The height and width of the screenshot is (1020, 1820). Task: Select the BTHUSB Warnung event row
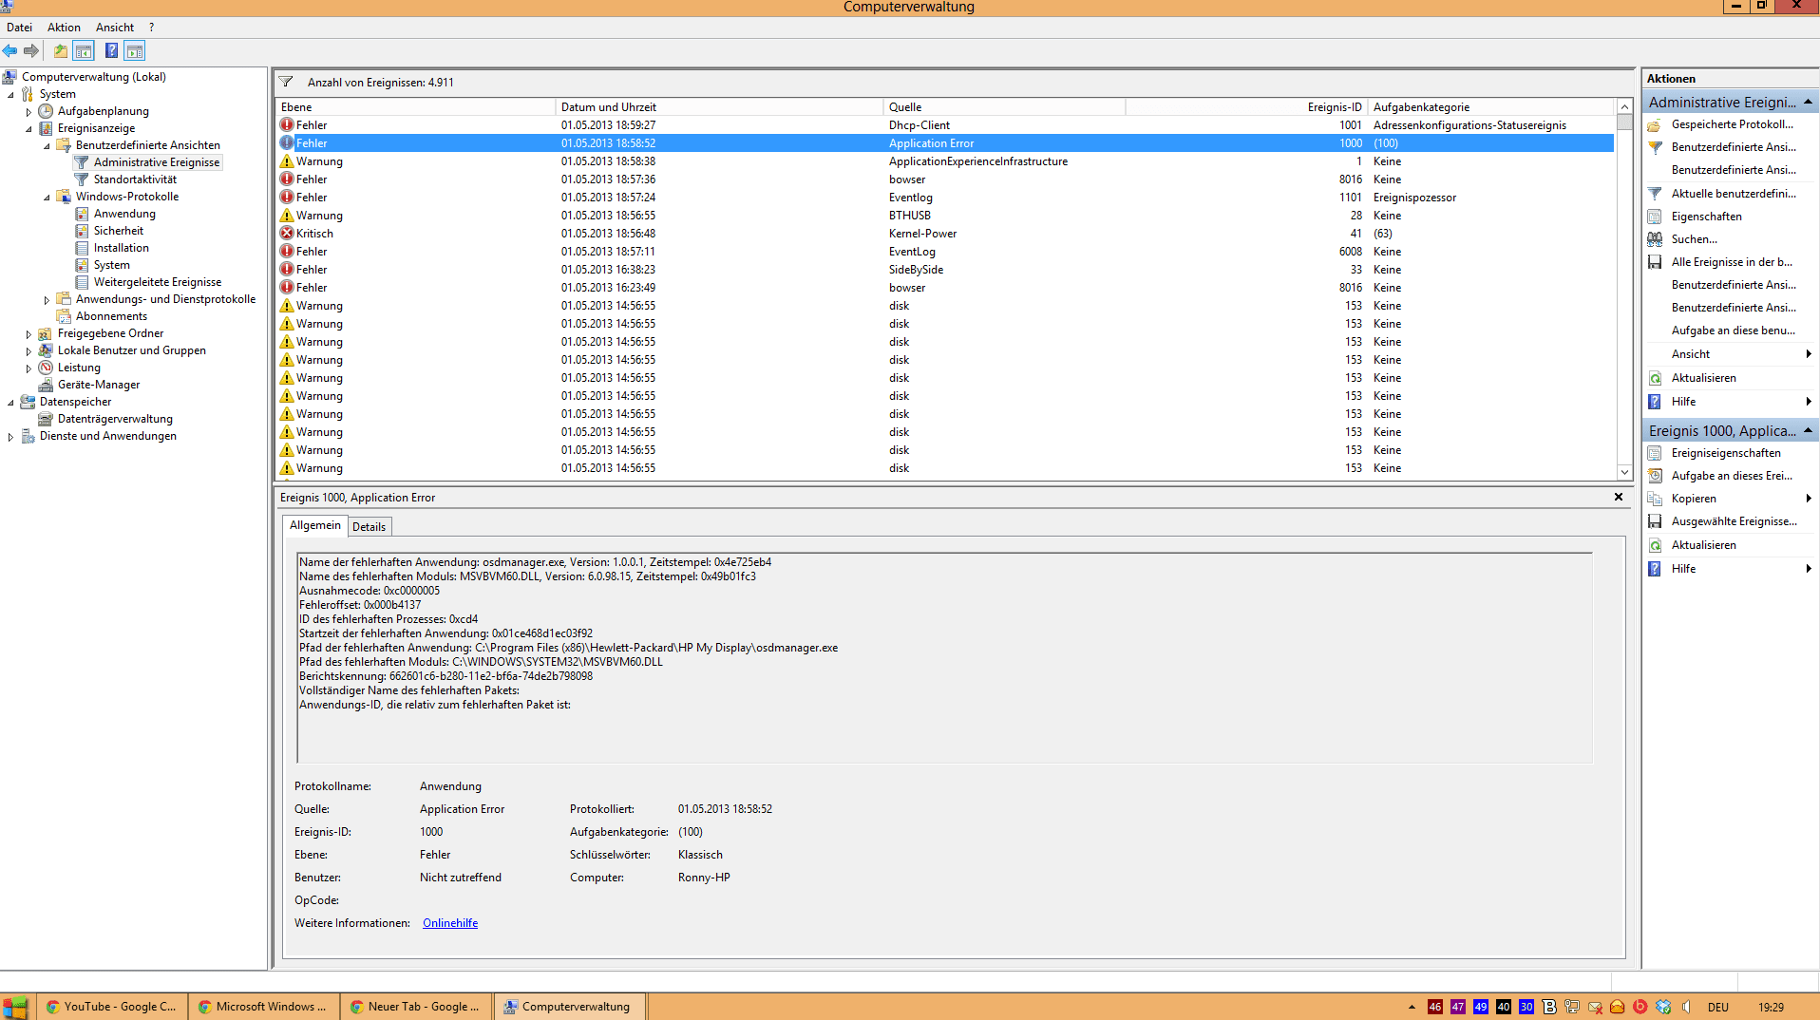(945, 216)
